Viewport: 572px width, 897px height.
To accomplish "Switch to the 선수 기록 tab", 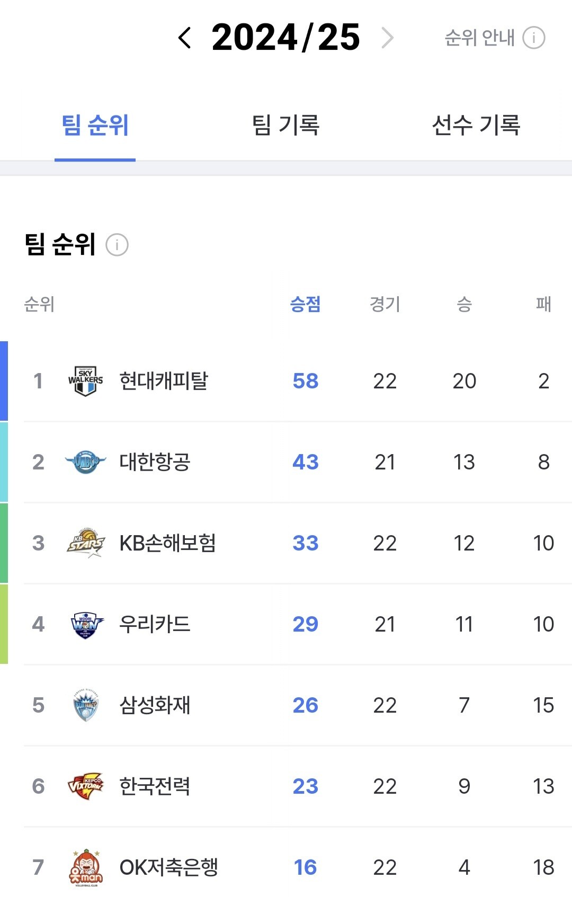I will point(476,125).
